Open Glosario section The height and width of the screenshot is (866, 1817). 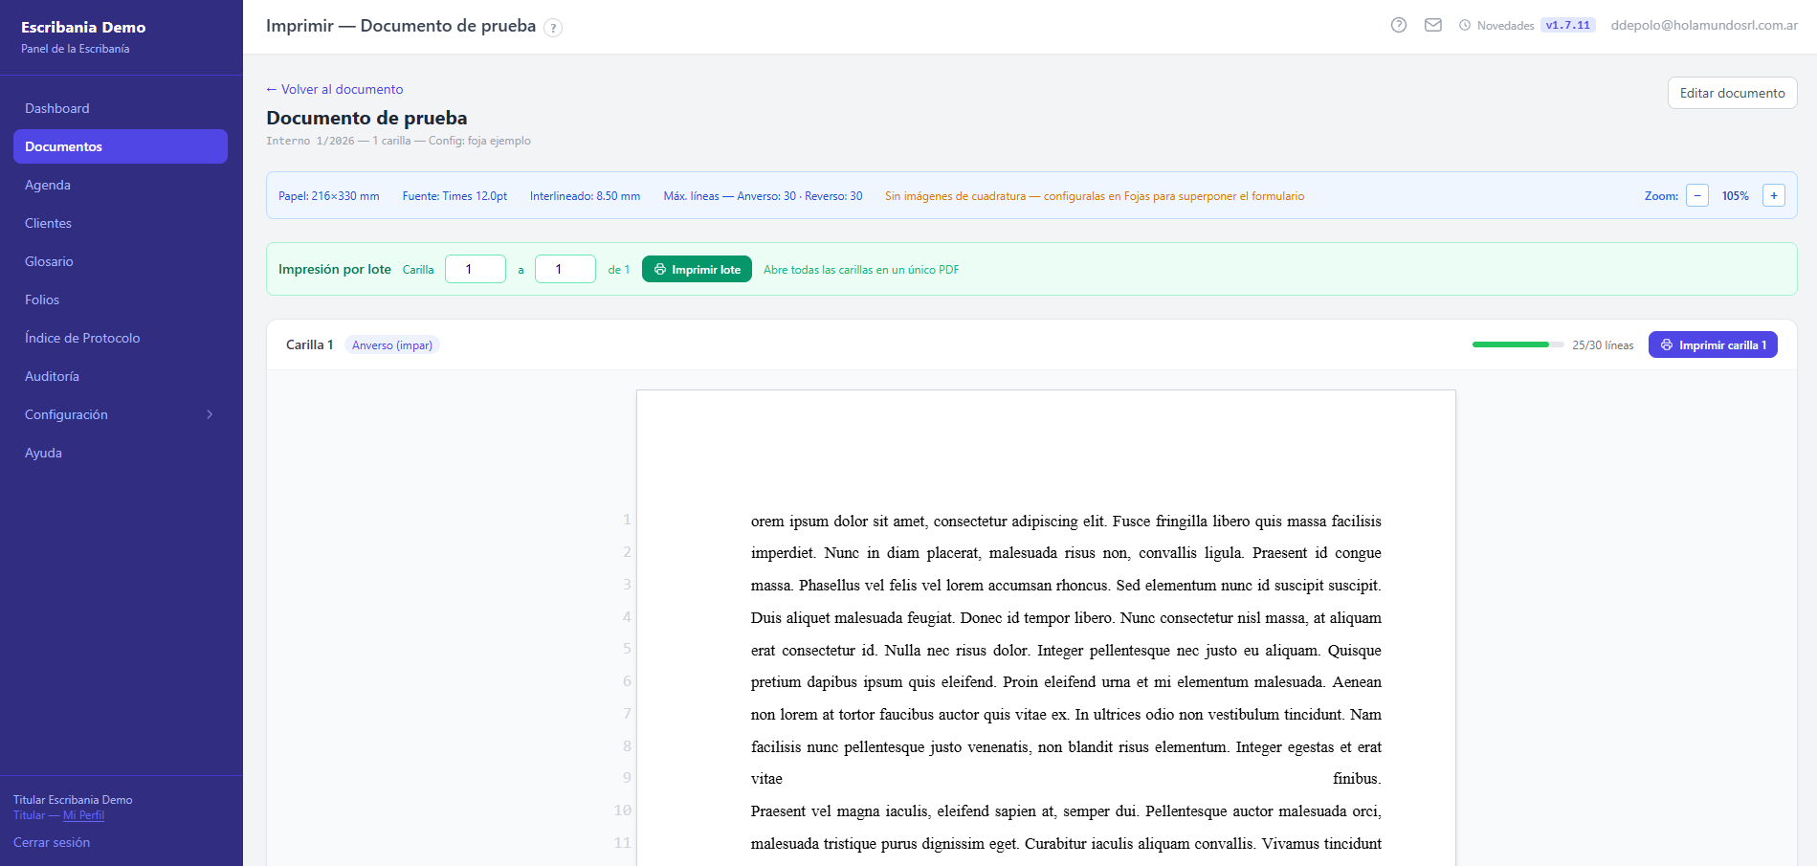pos(121,261)
